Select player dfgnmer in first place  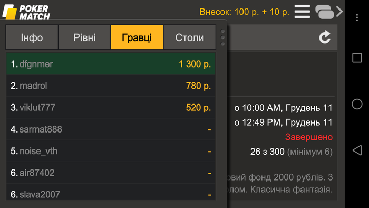tap(111, 64)
